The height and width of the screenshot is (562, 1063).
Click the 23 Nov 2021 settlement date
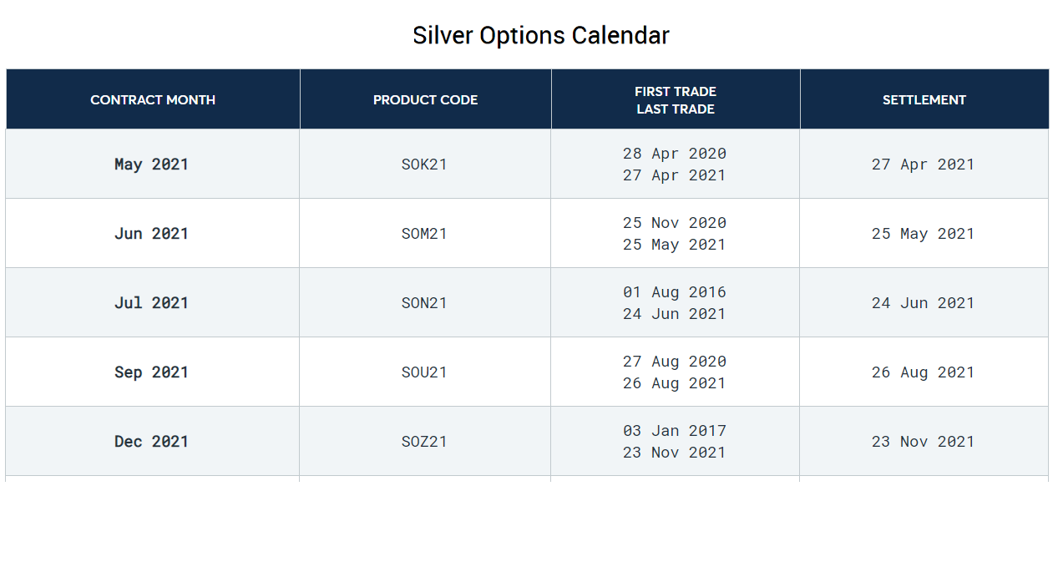click(923, 442)
